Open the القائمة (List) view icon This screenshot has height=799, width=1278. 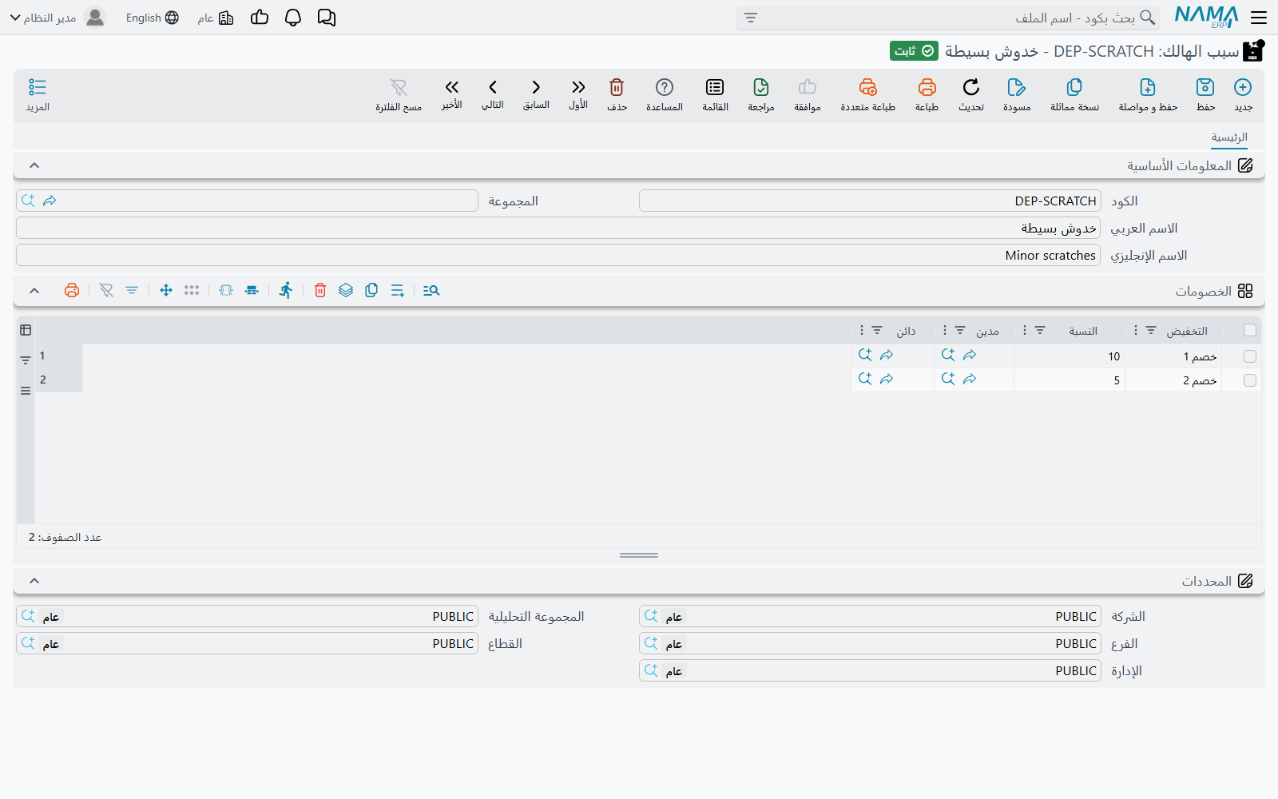tap(715, 87)
